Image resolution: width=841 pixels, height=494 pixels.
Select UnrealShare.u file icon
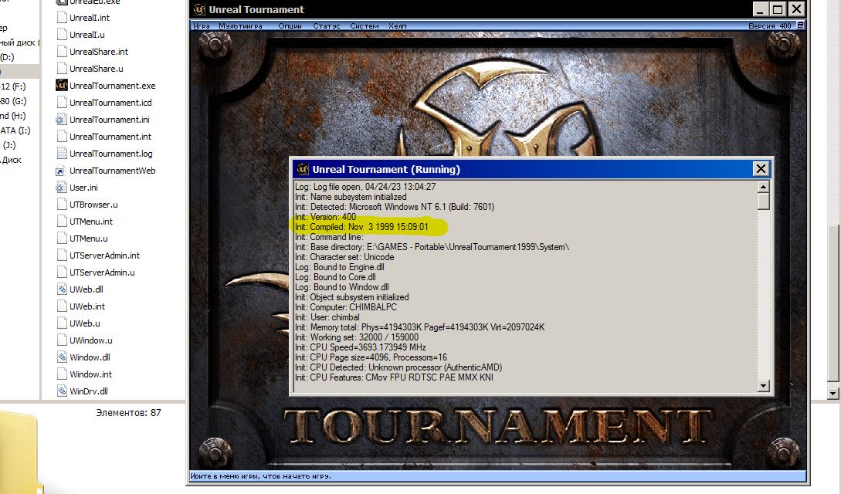coord(62,69)
